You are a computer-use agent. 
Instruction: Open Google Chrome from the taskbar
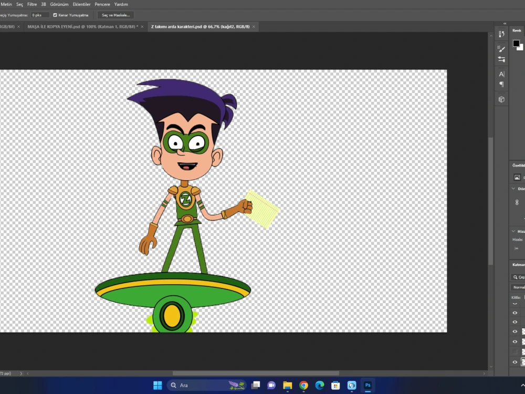point(303,385)
